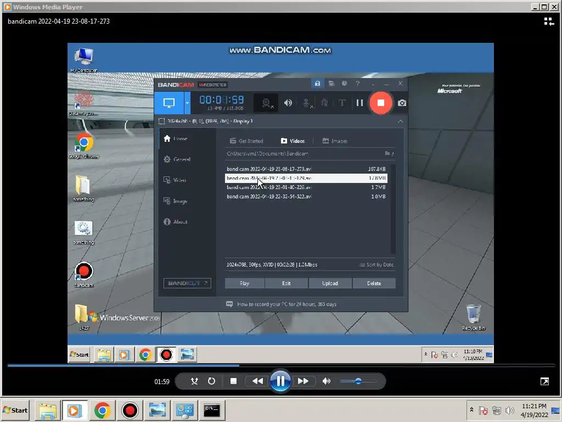This screenshot has height=422, width=562.
Task: Click Edit button in Bandicam
Action: pos(286,283)
